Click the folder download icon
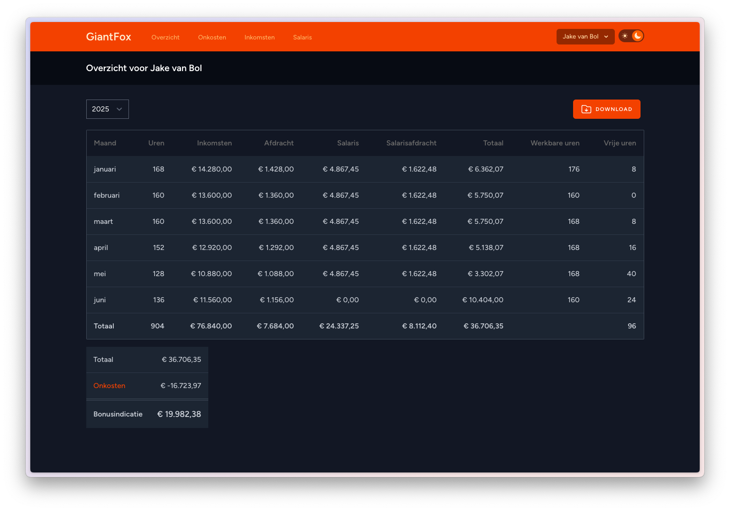Viewport: 730px width, 511px height. 586,109
